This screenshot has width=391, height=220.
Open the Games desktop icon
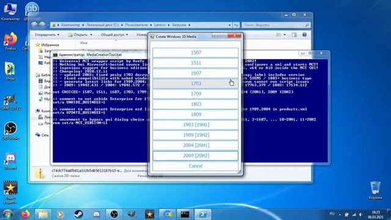10,71
